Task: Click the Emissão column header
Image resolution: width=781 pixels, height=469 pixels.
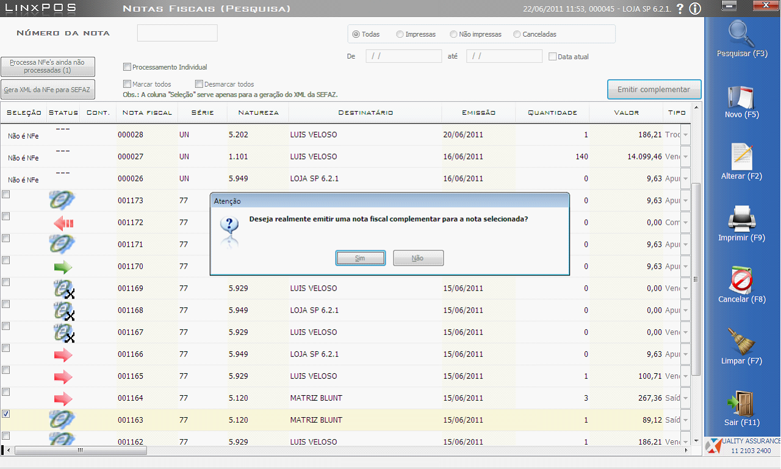Action: pos(478,112)
